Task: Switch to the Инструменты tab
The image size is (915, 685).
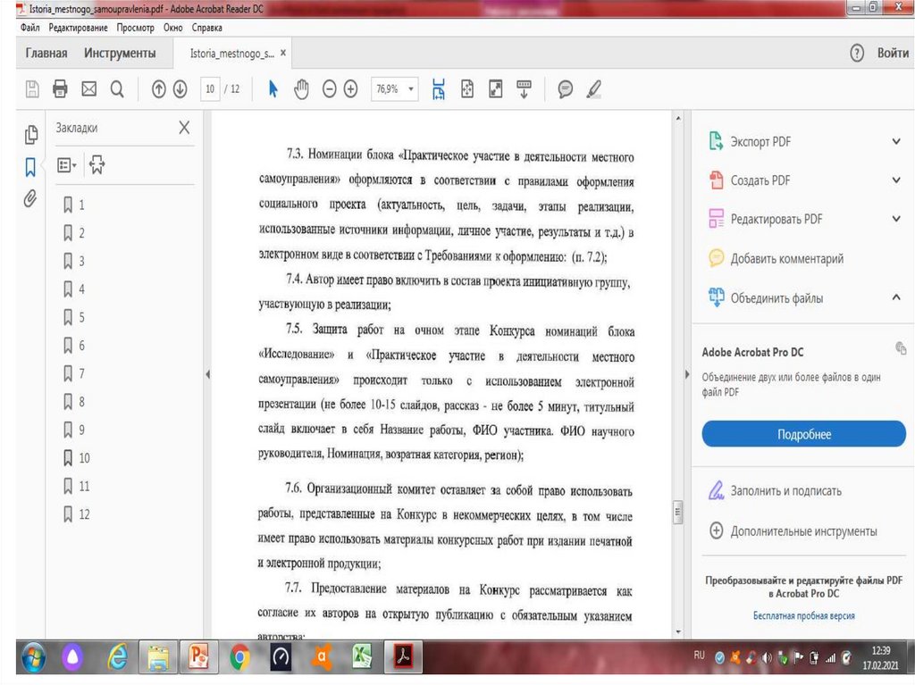Action: pos(120,54)
